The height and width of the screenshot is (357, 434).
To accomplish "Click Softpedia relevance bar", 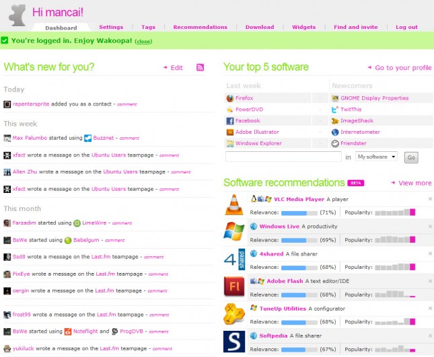I will coord(299,350).
